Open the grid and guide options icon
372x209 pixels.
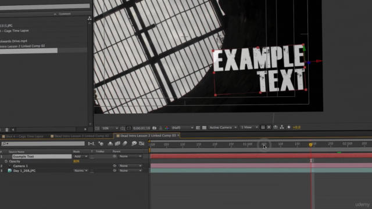123,128
